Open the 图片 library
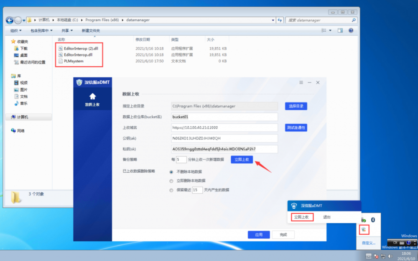 pyautogui.click(x=21, y=90)
